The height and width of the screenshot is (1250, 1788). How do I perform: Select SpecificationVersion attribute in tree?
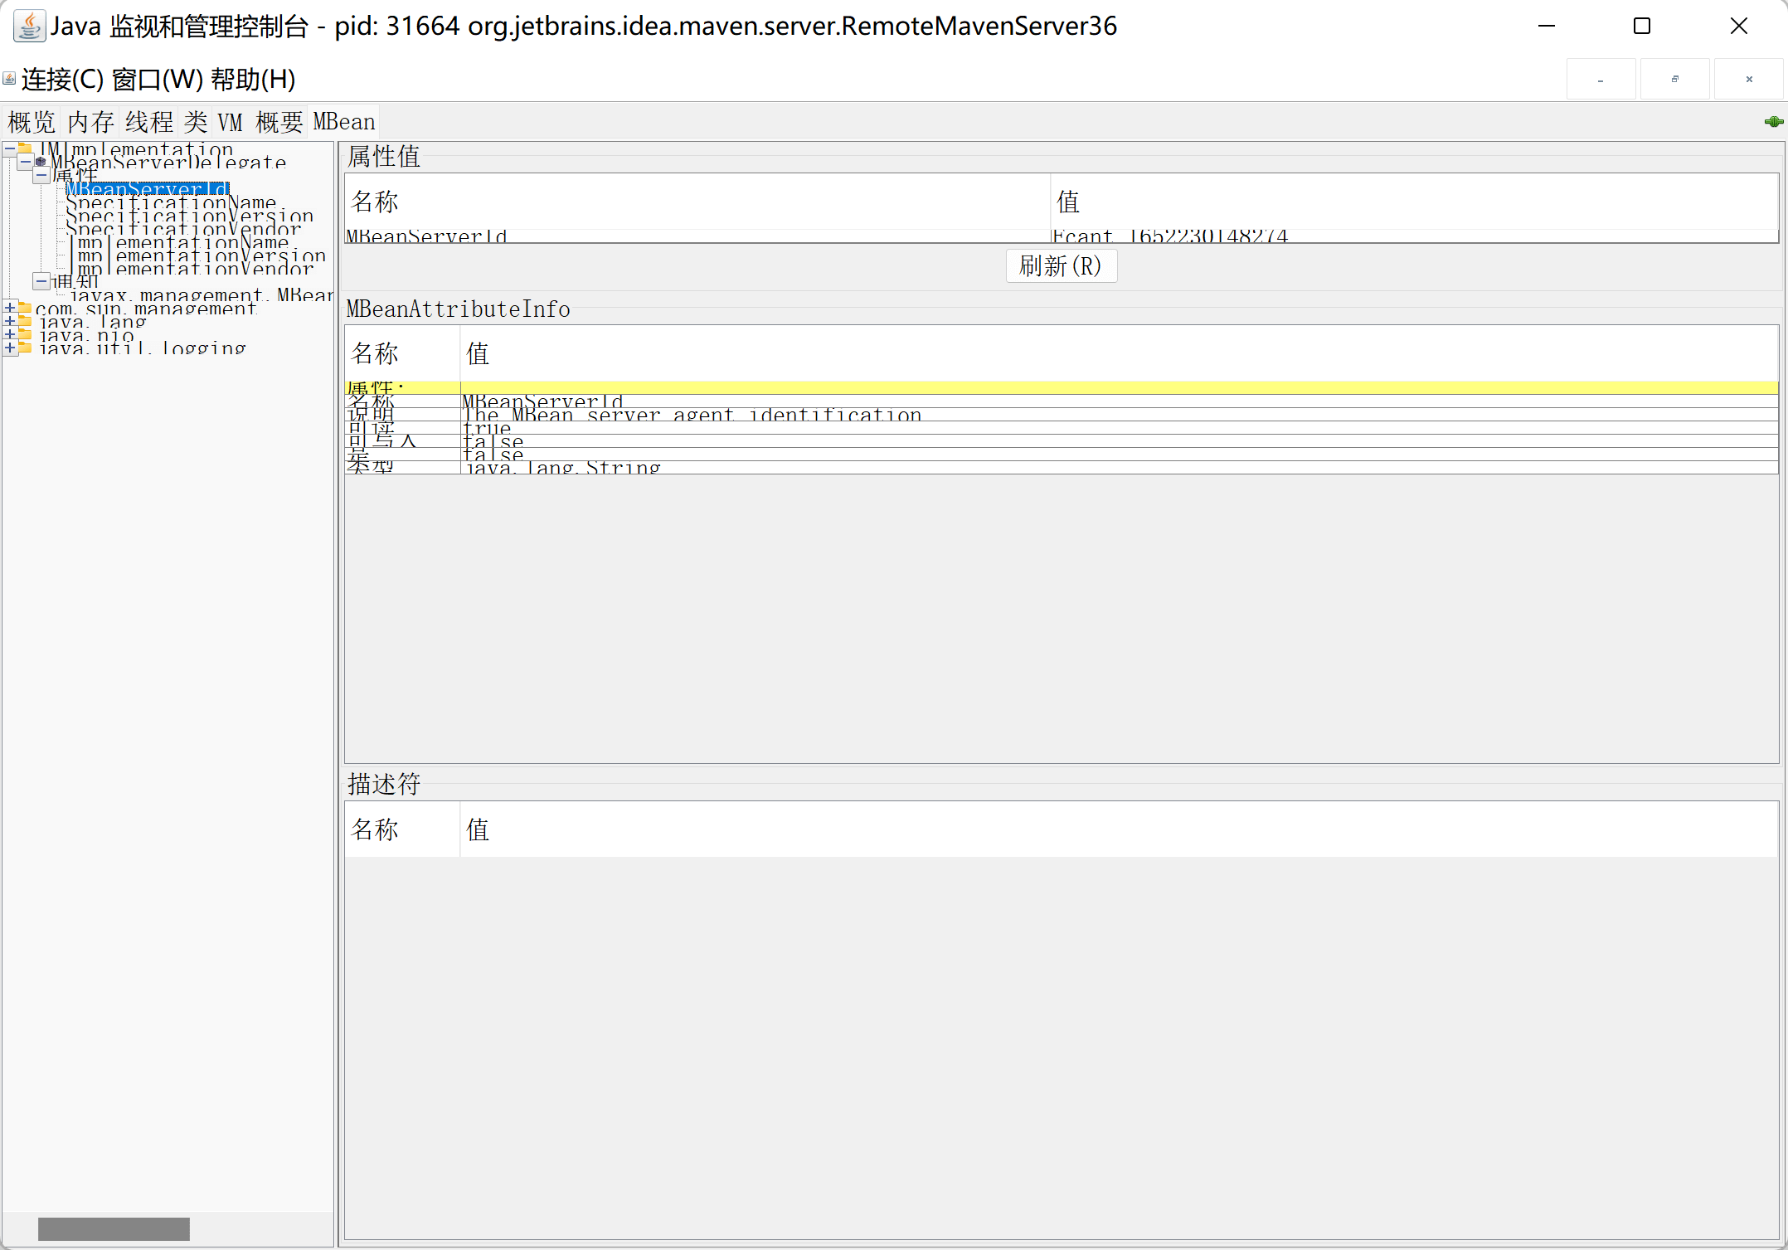coord(189,216)
